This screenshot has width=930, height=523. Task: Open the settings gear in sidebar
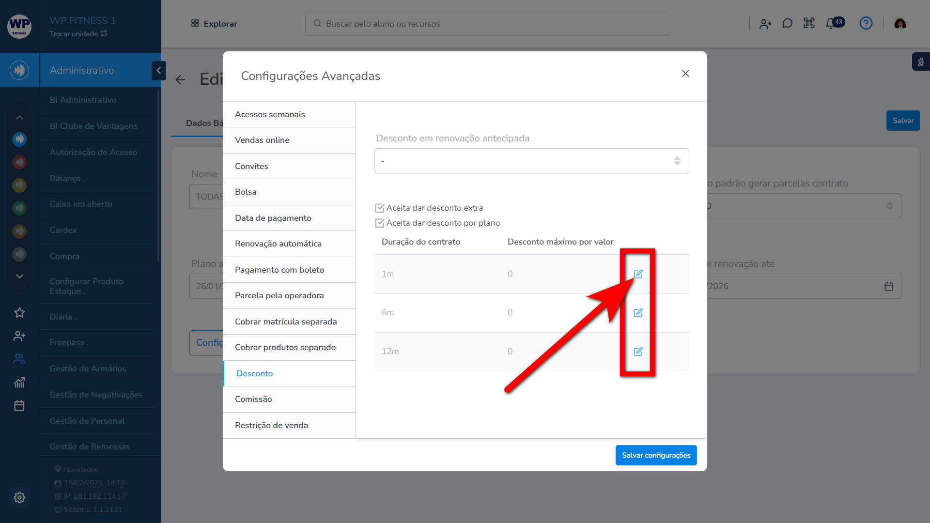(x=19, y=497)
